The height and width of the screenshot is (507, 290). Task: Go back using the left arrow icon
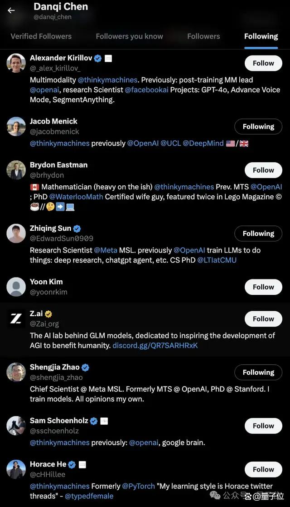coord(11,10)
